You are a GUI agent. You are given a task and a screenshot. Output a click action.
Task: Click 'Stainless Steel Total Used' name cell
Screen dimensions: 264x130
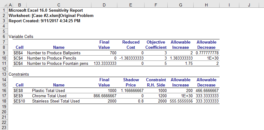click(56, 101)
